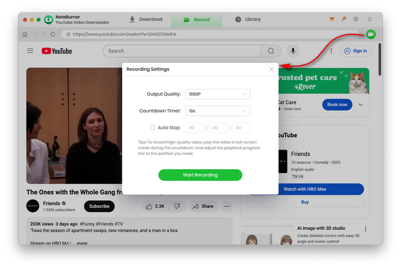Click the #Funny hashtag
Screen dimensions: 401x269
(x=87, y=224)
